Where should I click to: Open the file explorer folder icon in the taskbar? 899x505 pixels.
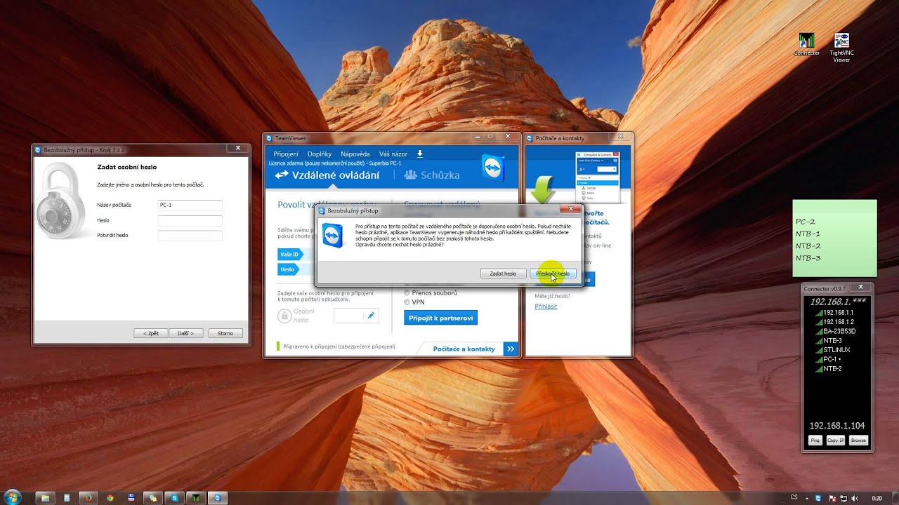[x=44, y=498]
